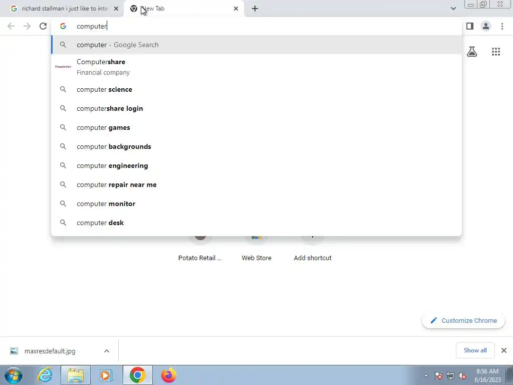Open Chrome three-dot menu

pyautogui.click(x=502, y=26)
